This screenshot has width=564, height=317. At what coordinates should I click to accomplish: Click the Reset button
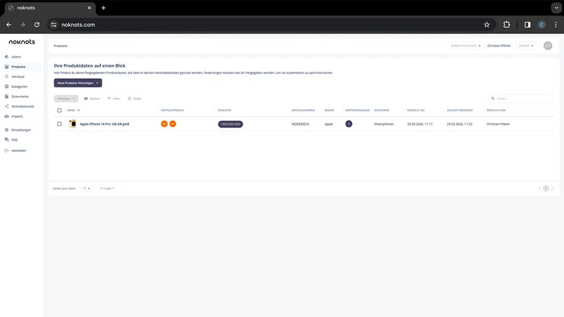coord(135,99)
